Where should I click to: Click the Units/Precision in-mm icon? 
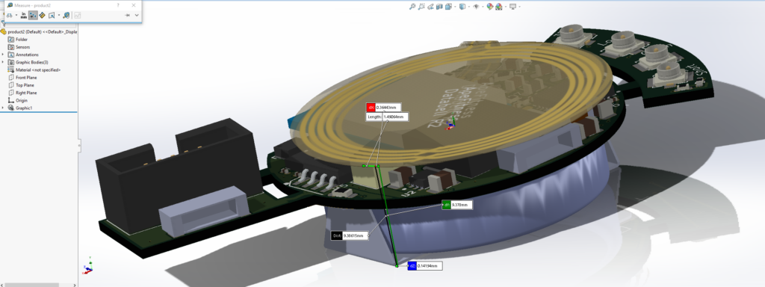(x=23, y=15)
